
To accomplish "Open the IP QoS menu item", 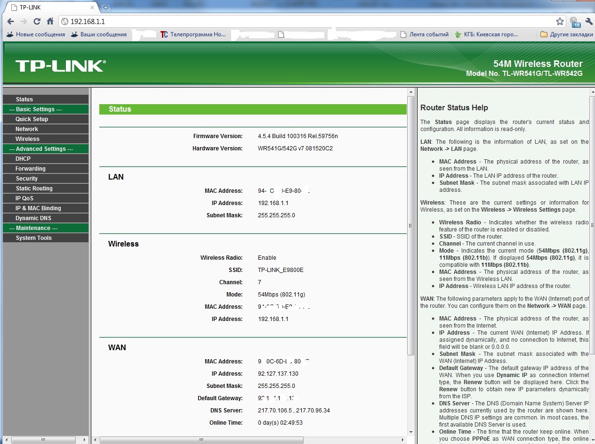I will click(x=45, y=198).
